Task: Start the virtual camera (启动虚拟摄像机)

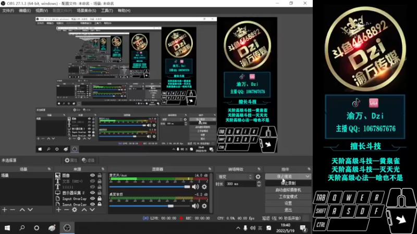Action: pyautogui.click(x=288, y=190)
